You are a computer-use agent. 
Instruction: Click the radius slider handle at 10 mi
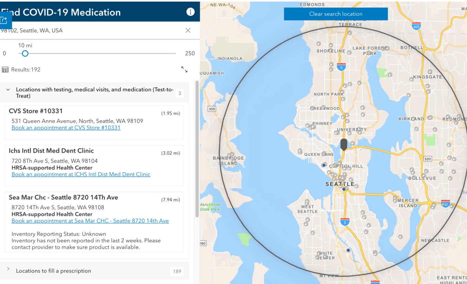pyautogui.click(x=25, y=53)
